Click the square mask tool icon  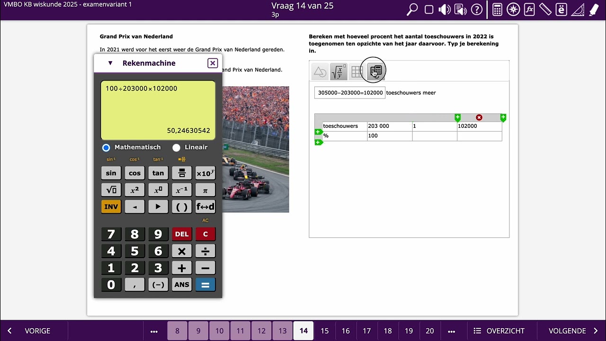[429, 9]
